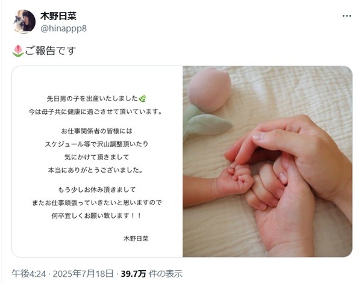Click the 木野日菜 signature in the image
361x284 pixels.
[136, 238]
